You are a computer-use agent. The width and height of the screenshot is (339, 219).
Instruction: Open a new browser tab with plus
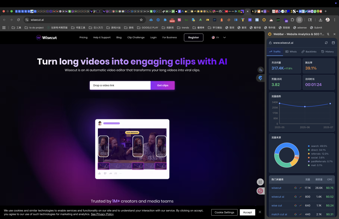click(x=326, y=11)
